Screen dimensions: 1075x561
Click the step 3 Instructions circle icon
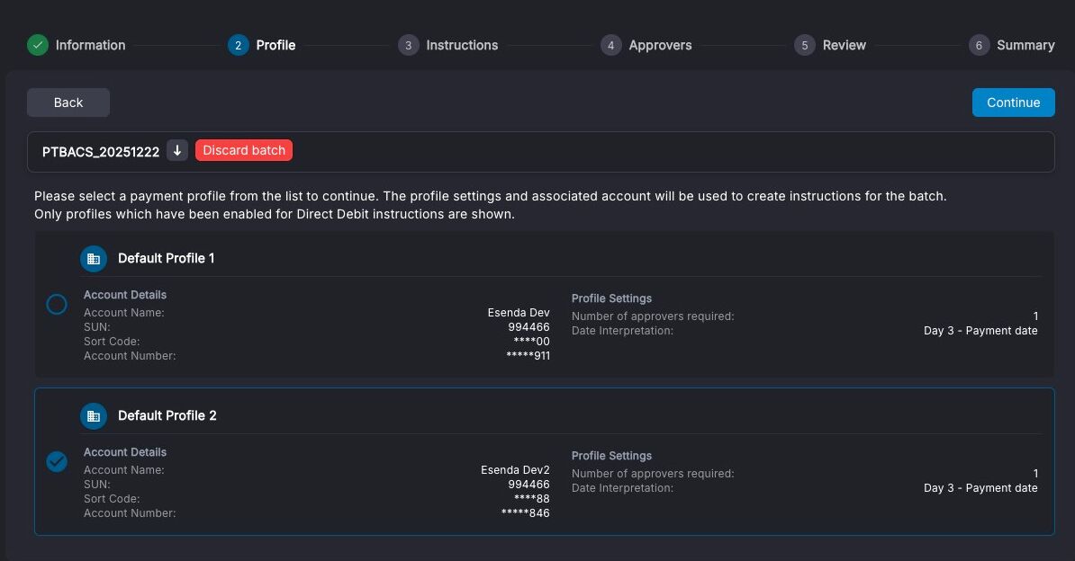(x=408, y=45)
